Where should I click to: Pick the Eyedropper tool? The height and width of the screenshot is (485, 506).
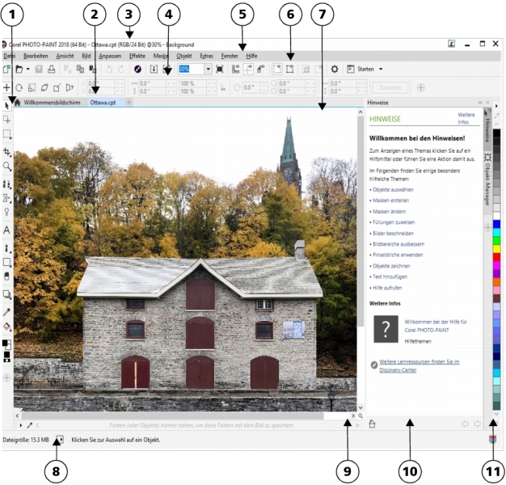click(x=7, y=311)
